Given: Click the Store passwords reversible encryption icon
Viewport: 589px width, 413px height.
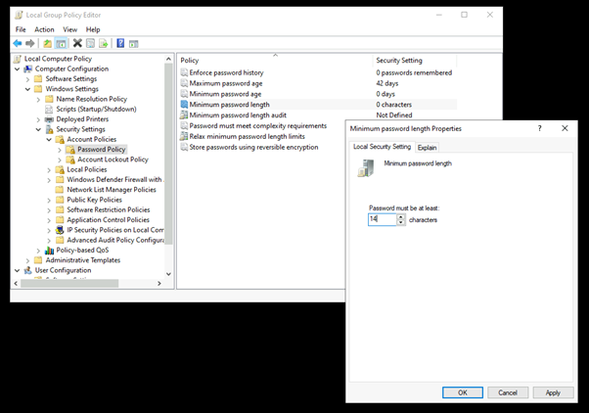Looking at the screenshot, I should pyautogui.click(x=184, y=147).
